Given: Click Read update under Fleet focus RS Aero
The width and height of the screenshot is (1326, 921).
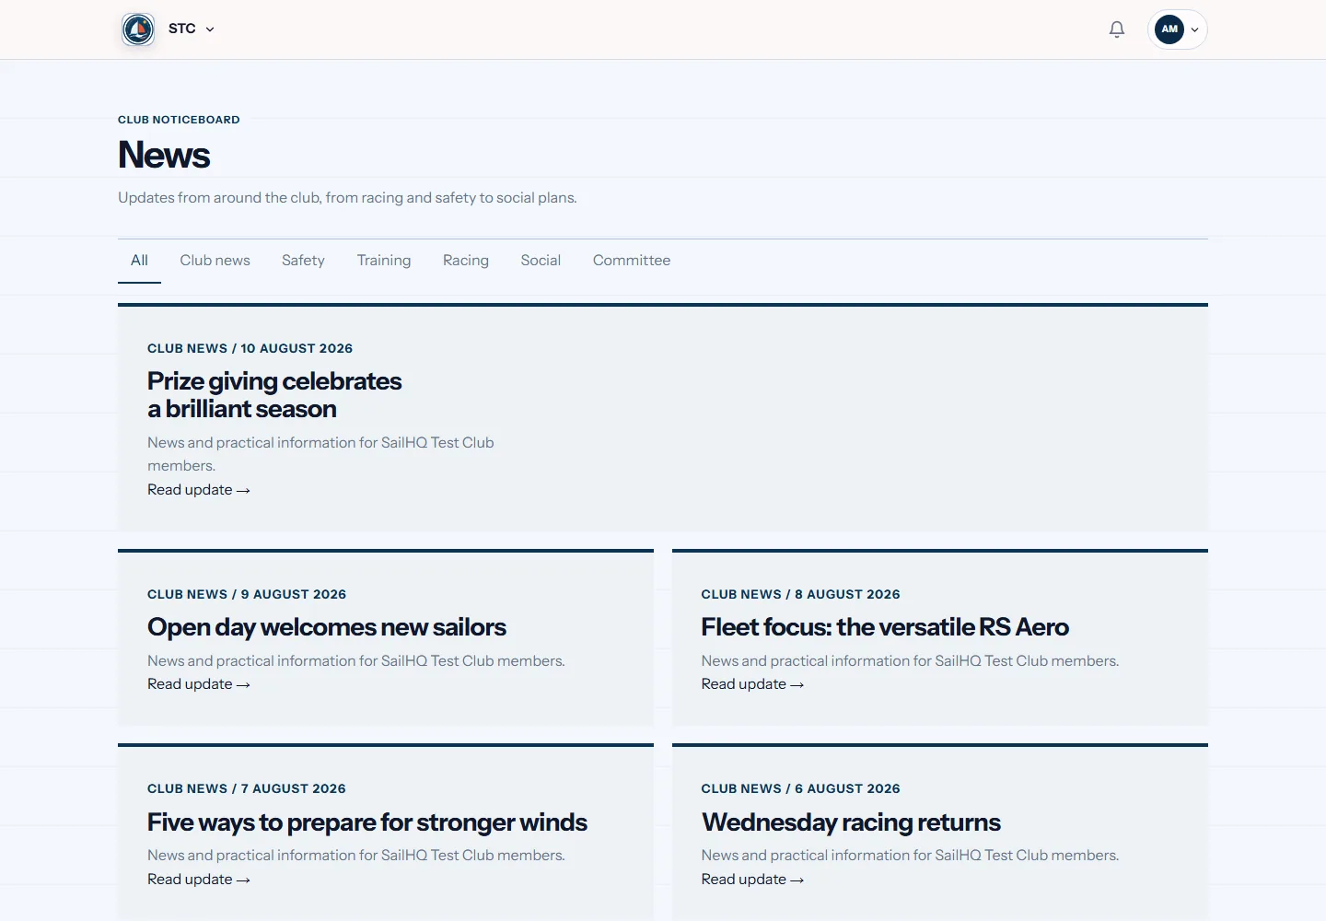Looking at the screenshot, I should point(752,684).
